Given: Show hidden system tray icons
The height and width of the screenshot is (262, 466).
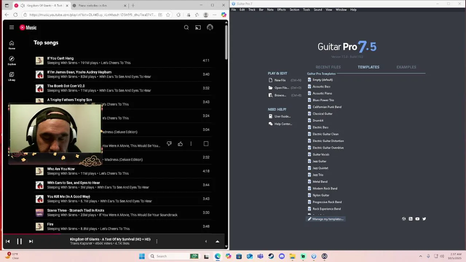Looking at the screenshot, I should (x=420, y=256).
